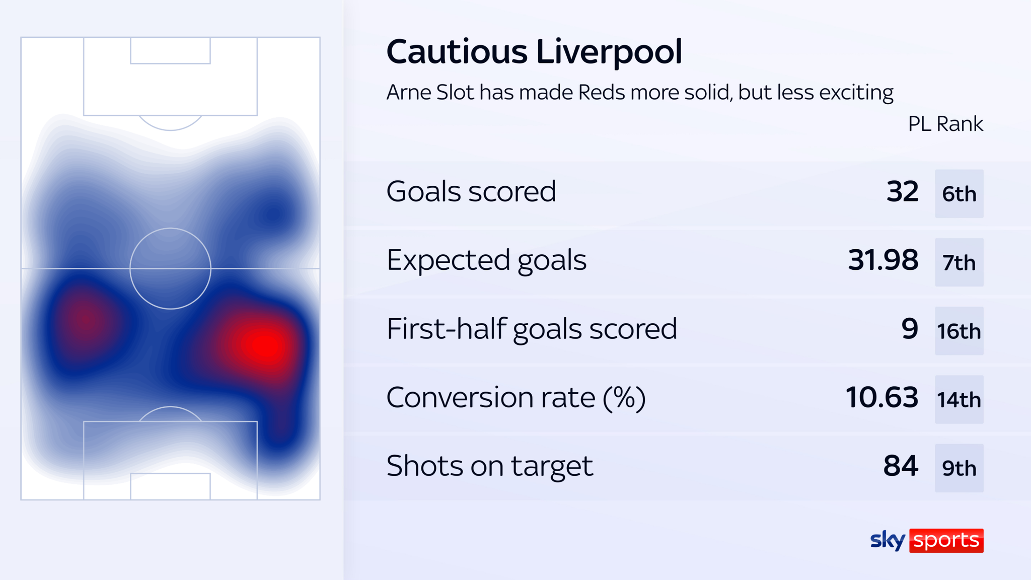Screen dimensions: 1031x580
Task: Click the bright red heatmap hotspot
Action: [x=265, y=345]
